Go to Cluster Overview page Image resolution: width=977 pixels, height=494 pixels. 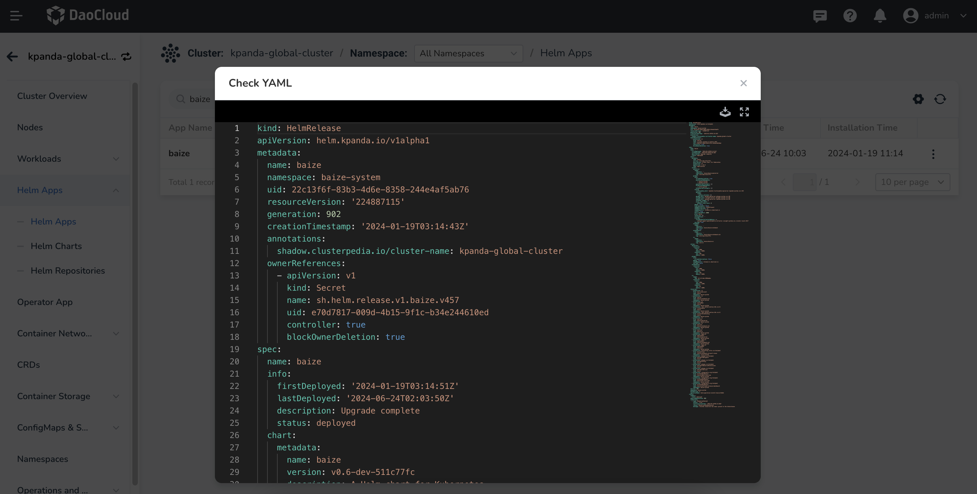(52, 96)
